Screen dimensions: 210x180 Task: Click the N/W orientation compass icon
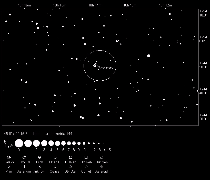(8, 144)
